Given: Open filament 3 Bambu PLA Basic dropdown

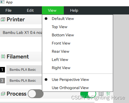Looking at the screenshot, I should [x=24, y=81].
